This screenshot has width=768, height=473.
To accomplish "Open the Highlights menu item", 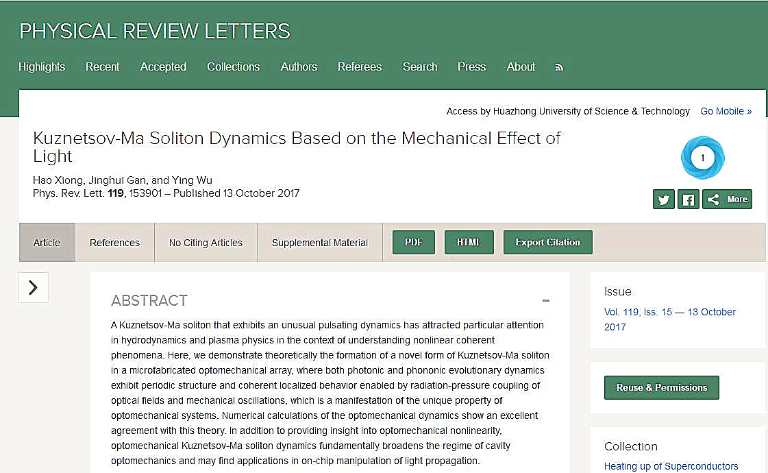I will tap(42, 66).
